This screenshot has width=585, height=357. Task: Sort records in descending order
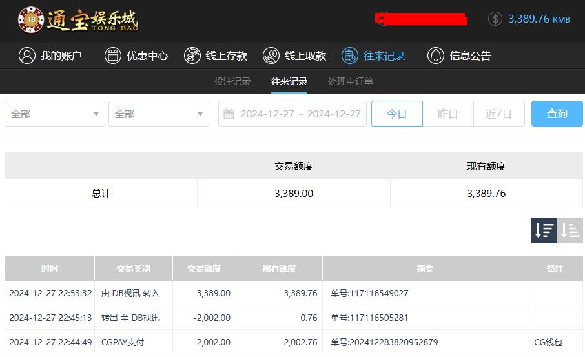(544, 230)
